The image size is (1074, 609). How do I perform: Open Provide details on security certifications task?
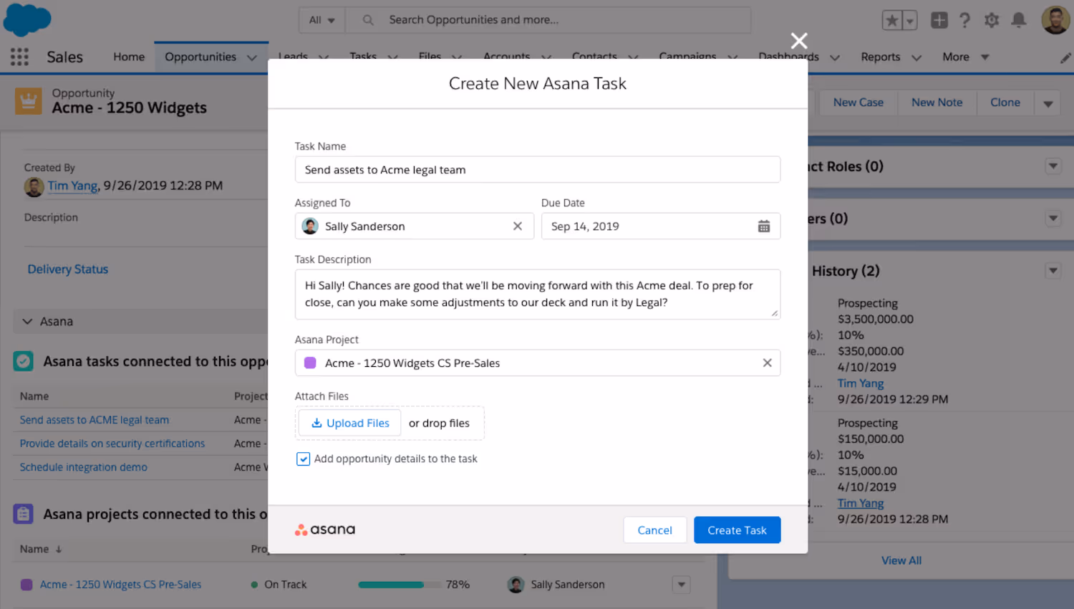tap(112, 443)
